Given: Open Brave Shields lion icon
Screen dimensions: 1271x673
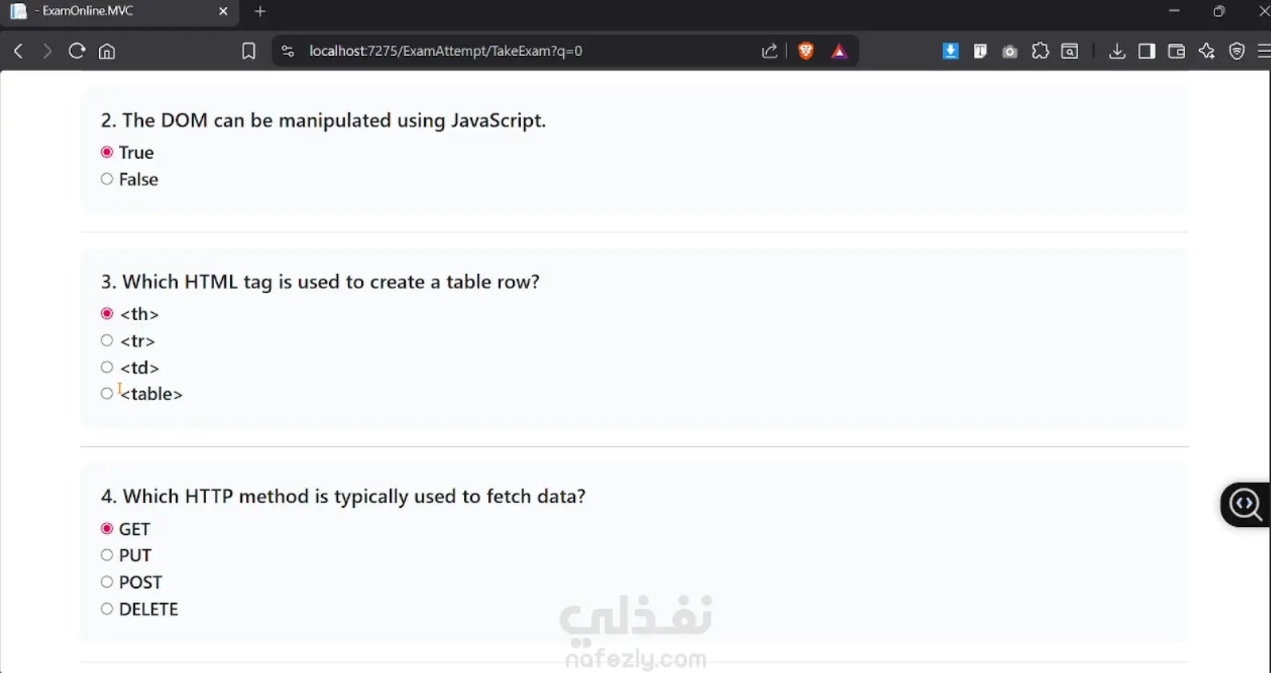Looking at the screenshot, I should click(806, 51).
